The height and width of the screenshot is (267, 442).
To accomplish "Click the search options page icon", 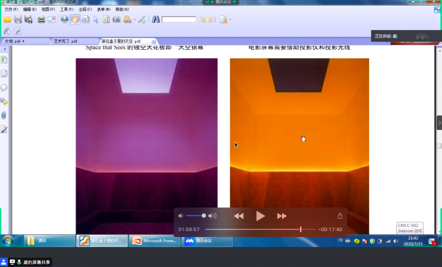I will (223, 19).
